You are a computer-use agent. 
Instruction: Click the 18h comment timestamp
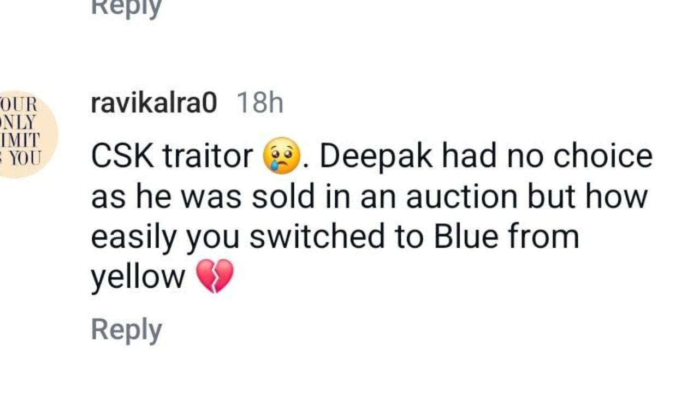[x=259, y=103]
